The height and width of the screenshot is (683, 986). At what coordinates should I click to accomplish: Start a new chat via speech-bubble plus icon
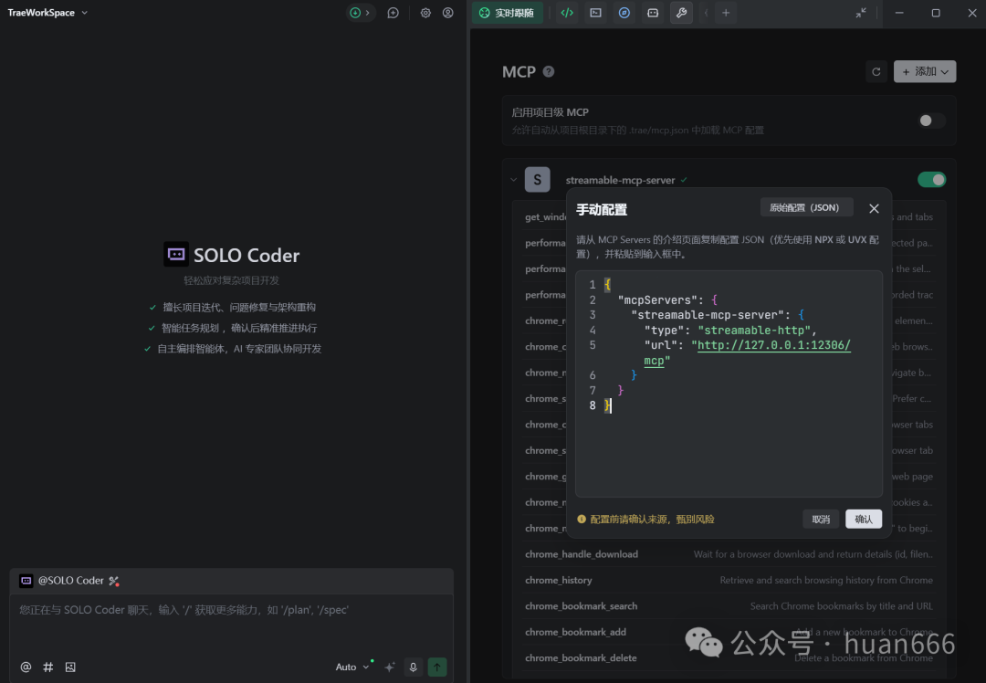(x=393, y=13)
